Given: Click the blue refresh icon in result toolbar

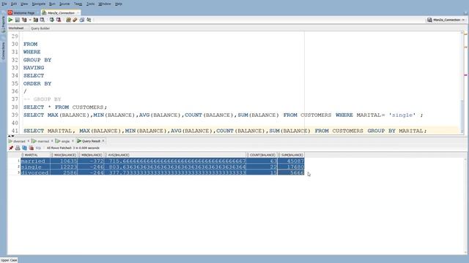Looking at the screenshot, I should 24,148.
